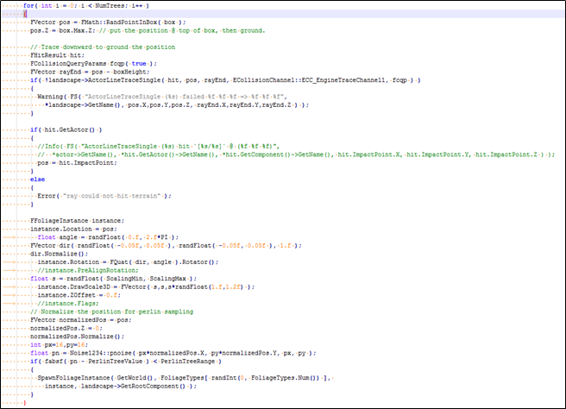Click 'instance, landscape->GetRootComponent() );' line
Image resolution: width=566 pixels, height=409 pixels.
coord(121,387)
